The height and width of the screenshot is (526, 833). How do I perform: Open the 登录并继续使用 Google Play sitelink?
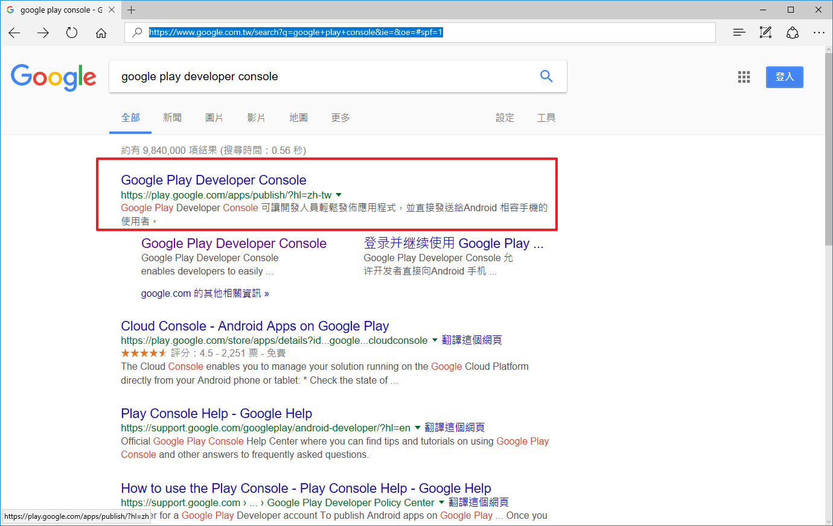(x=453, y=243)
